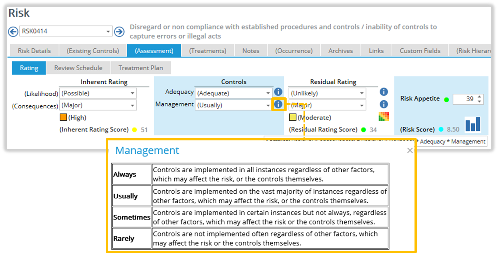
Task: Decrease Risk Appetite value with down arrow
Action: coord(479,101)
